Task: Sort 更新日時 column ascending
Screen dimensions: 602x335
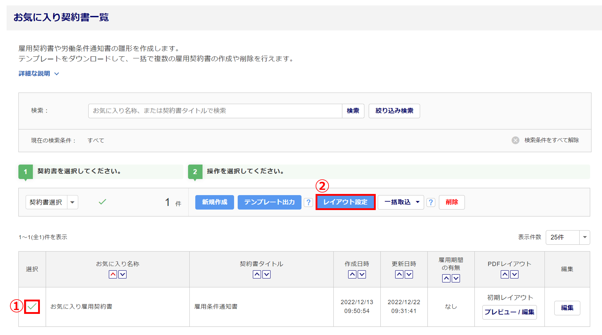Action: coord(399,274)
